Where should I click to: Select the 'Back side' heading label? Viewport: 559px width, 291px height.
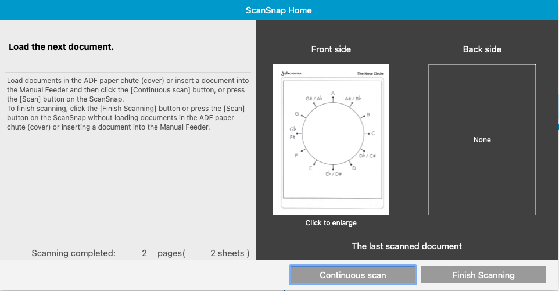coord(482,49)
